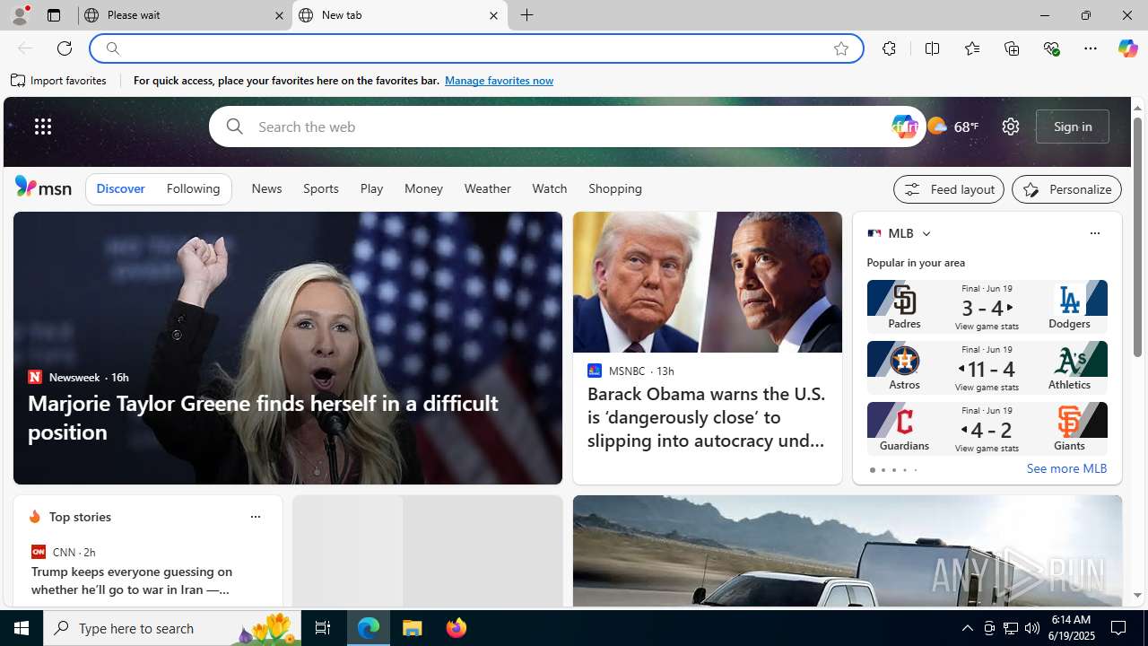Open Task View on taskbar
1148x646 pixels.
click(x=323, y=628)
